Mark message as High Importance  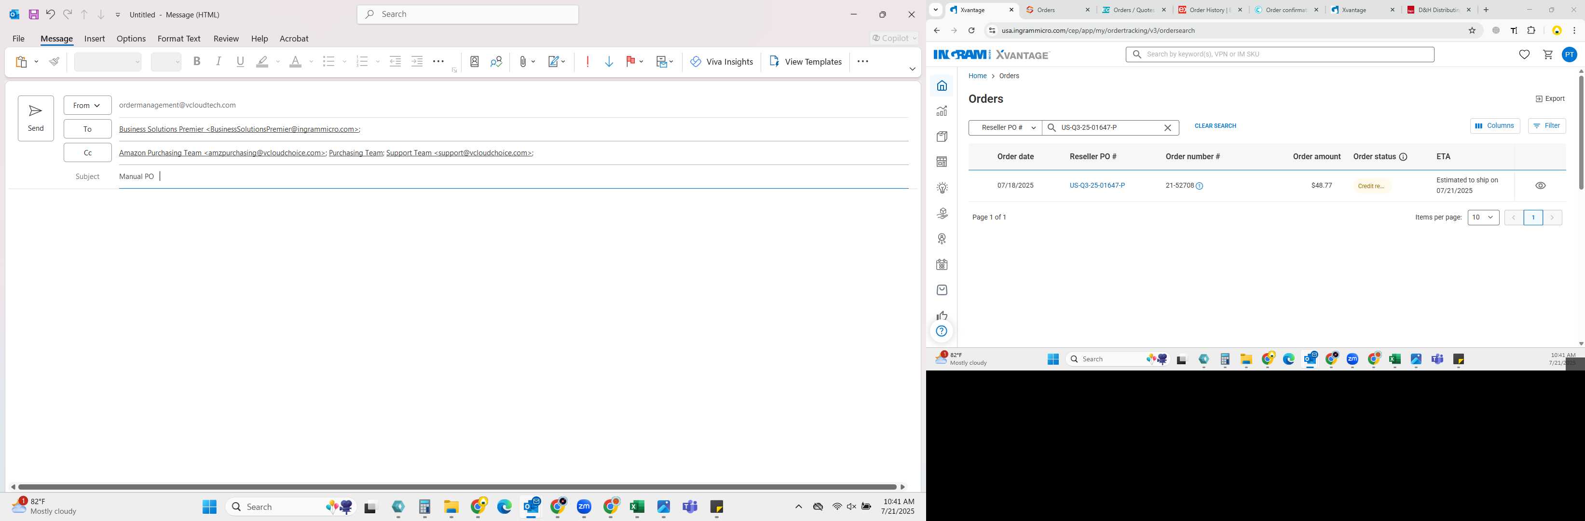pyautogui.click(x=588, y=62)
